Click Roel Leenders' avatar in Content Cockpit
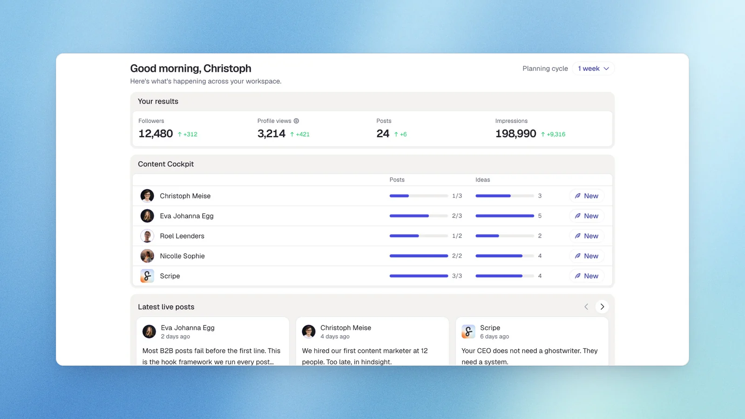 [147, 236]
